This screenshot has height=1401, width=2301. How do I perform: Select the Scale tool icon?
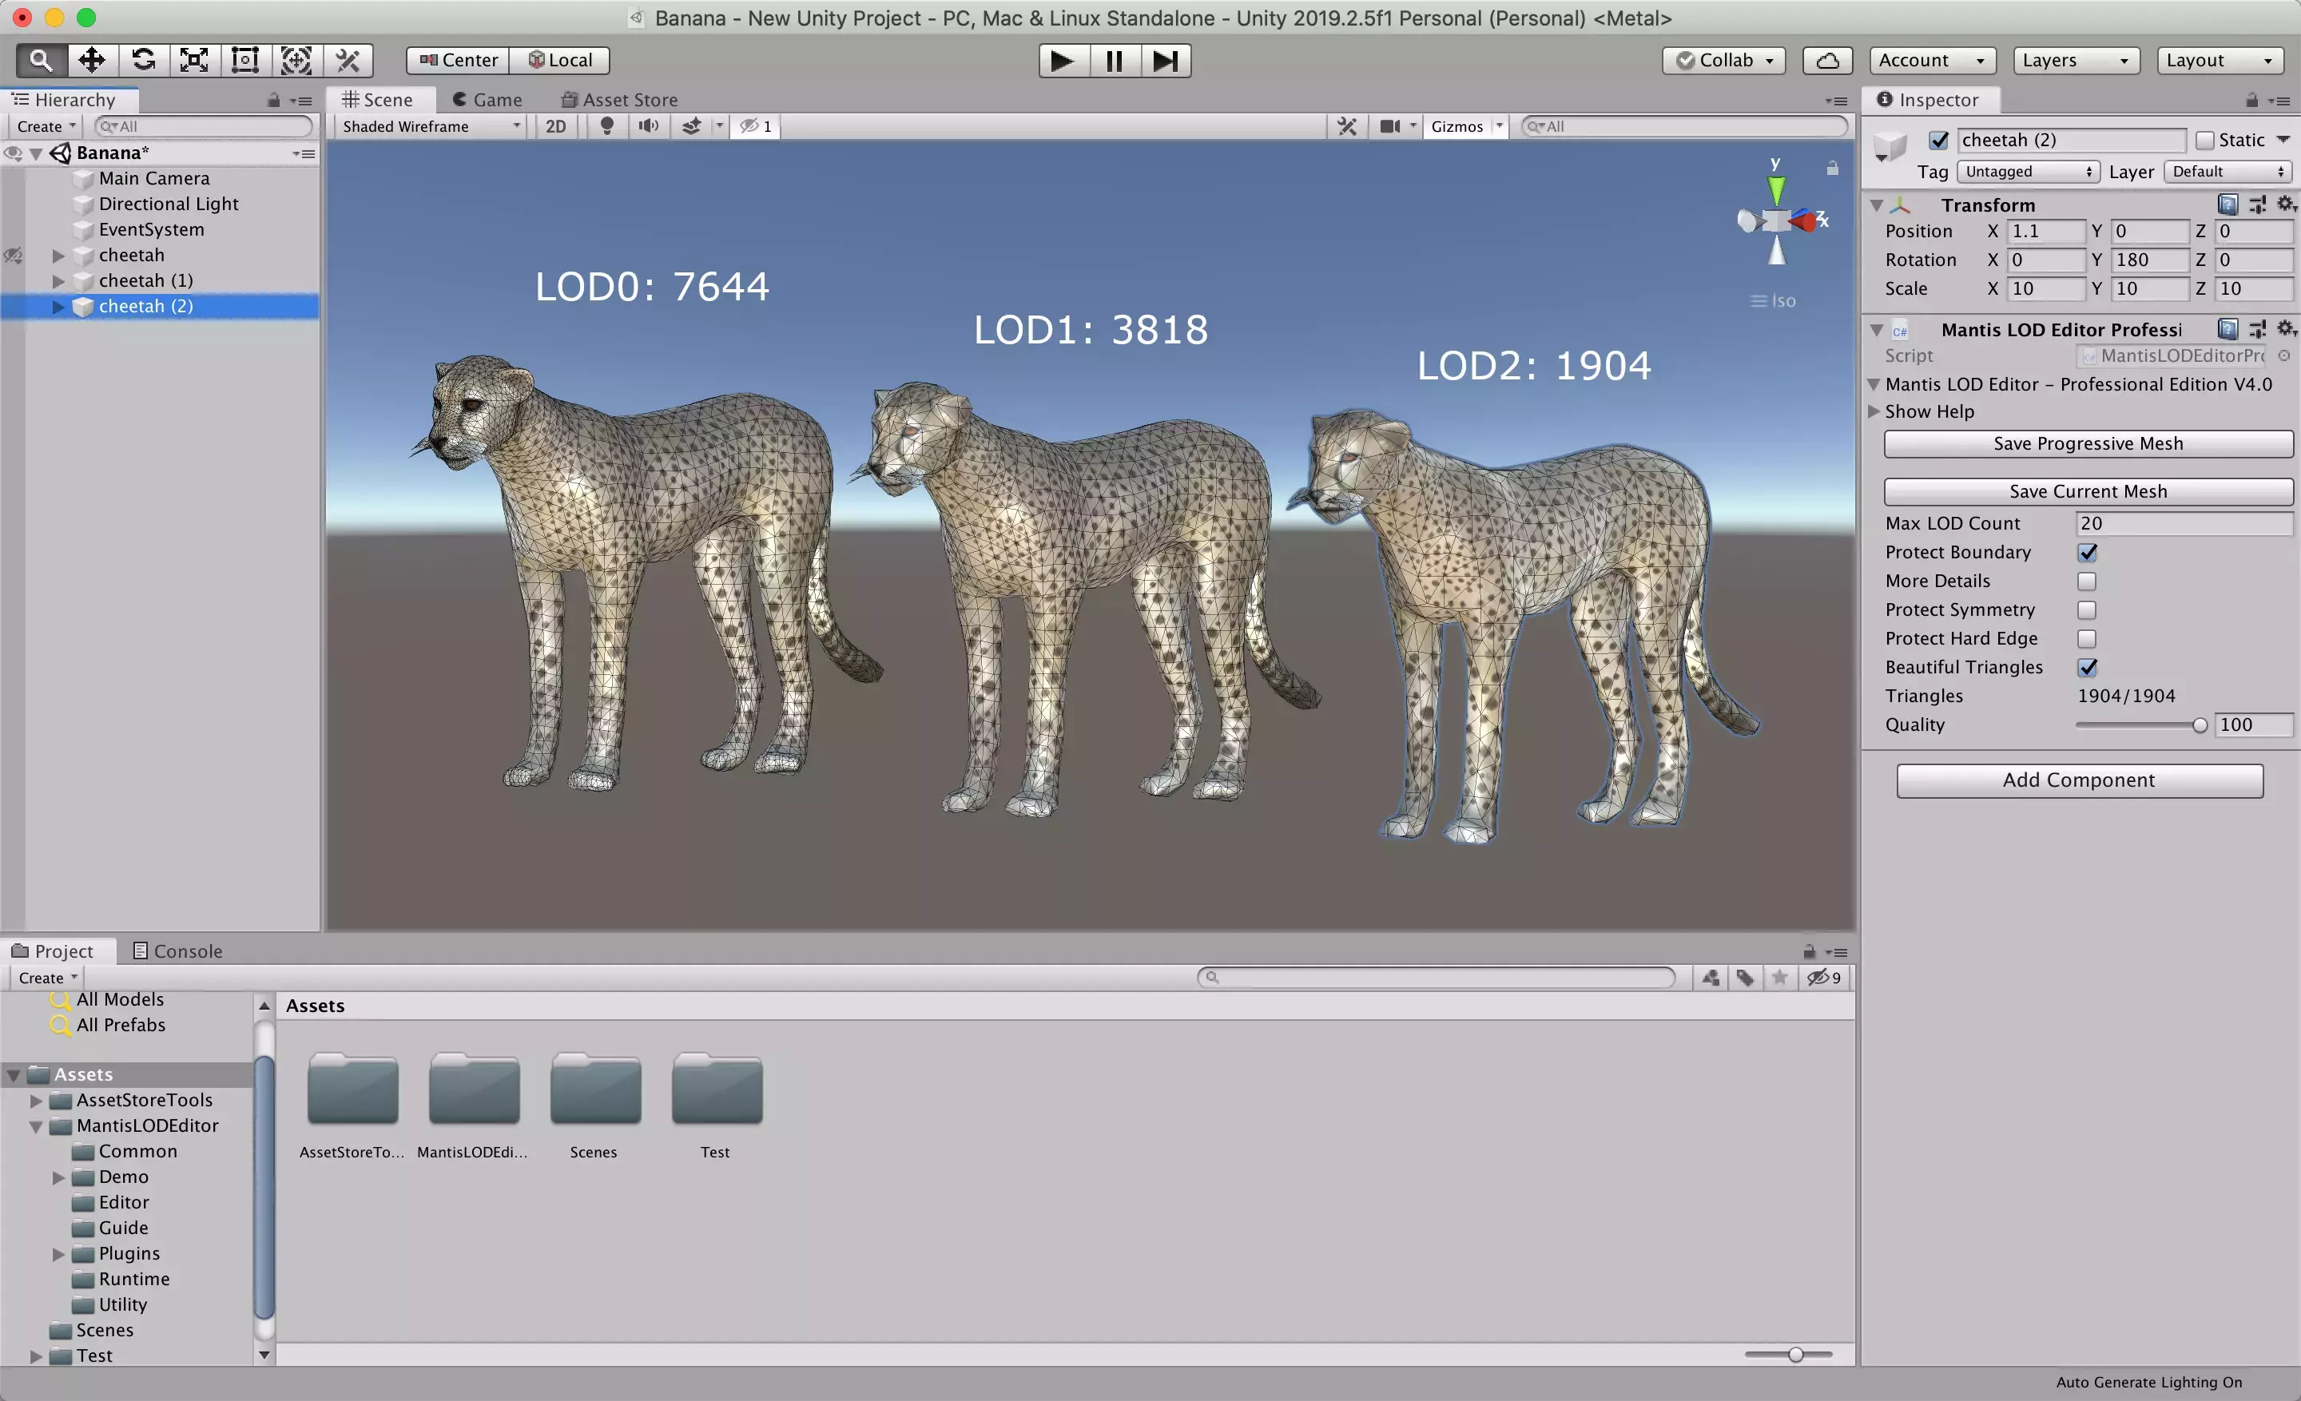[x=193, y=60]
